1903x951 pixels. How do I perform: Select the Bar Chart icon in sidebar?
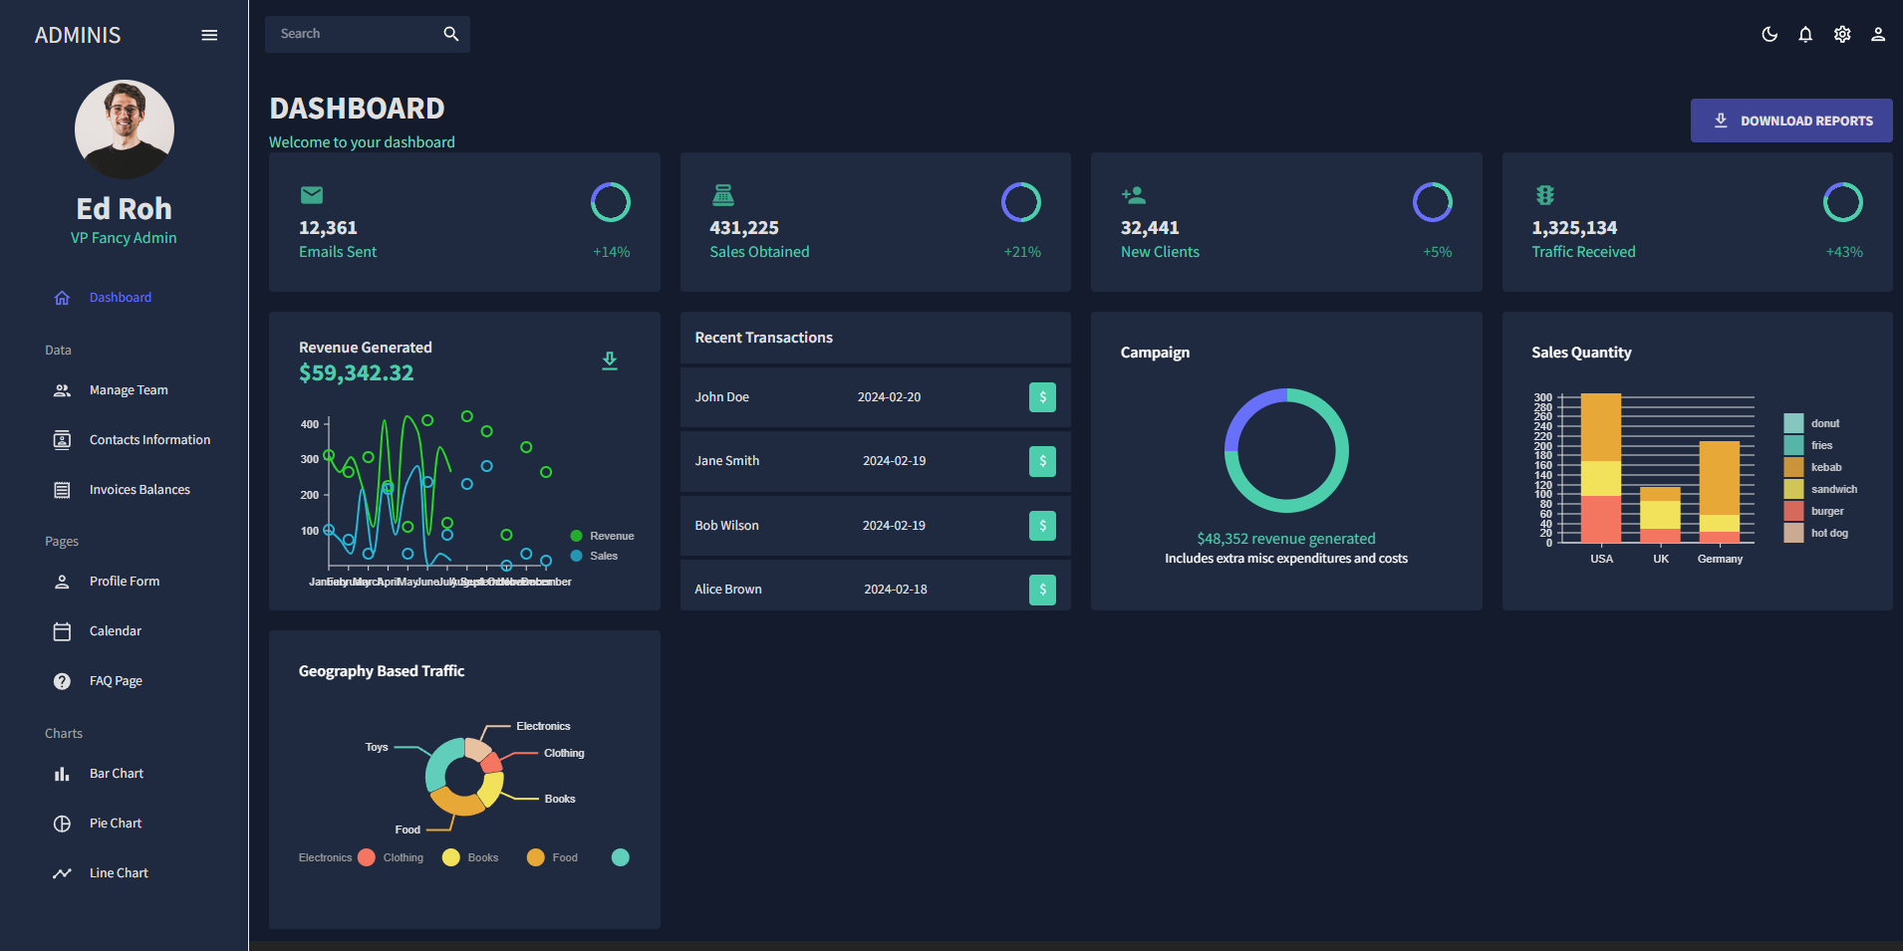point(62,773)
